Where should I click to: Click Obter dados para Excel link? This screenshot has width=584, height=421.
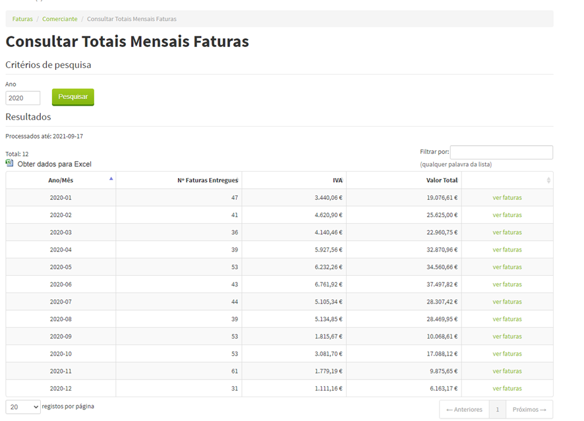(x=54, y=164)
